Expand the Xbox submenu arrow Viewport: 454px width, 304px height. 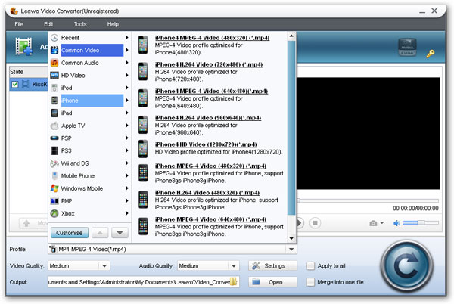[x=127, y=213]
